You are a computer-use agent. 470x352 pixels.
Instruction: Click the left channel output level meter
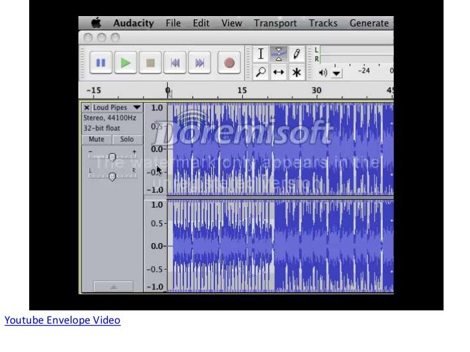tap(356, 50)
